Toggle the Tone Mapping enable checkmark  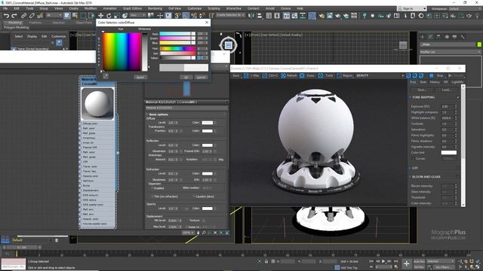coord(458,97)
